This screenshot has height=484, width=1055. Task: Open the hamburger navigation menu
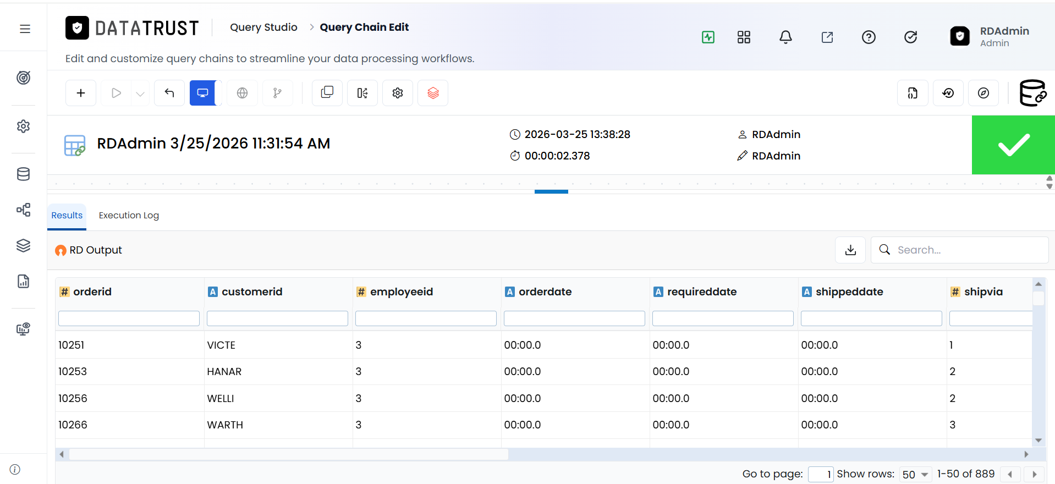pos(25,29)
